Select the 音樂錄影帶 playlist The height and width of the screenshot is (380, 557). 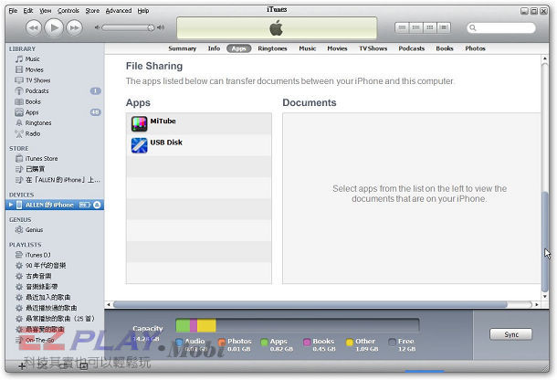click(55, 287)
